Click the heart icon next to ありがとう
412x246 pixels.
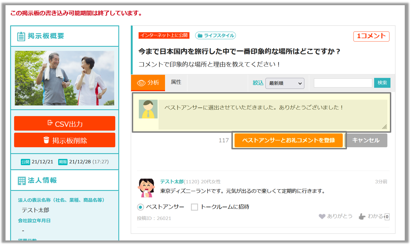point(322,217)
